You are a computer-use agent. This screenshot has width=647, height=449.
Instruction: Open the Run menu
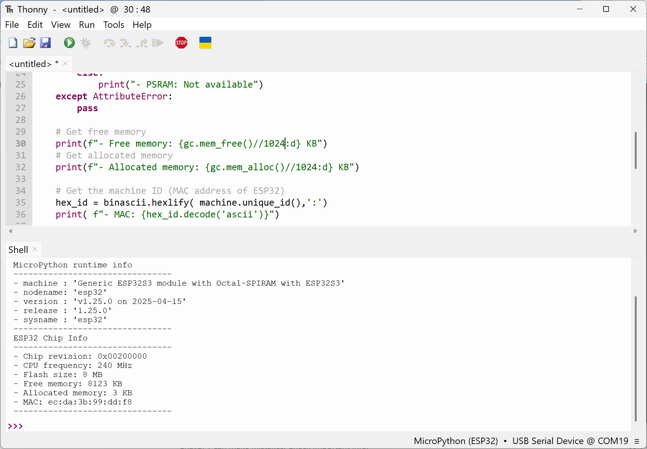[x=87, y=25]
